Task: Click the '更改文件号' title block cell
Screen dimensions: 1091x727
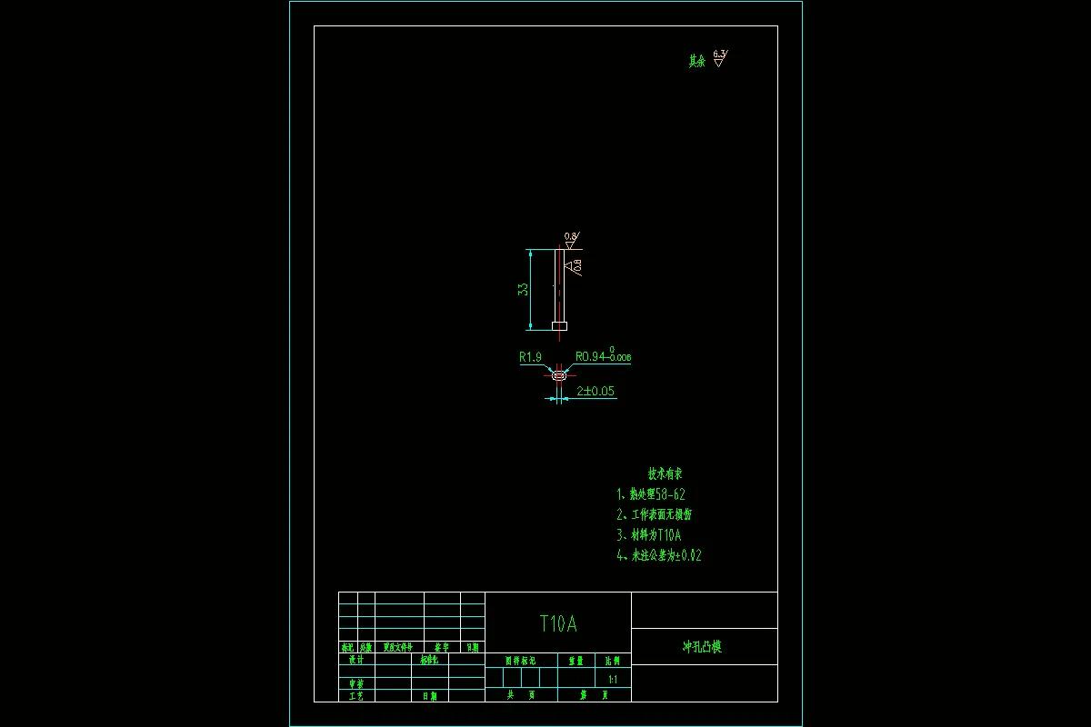Action: coord(398,648)
